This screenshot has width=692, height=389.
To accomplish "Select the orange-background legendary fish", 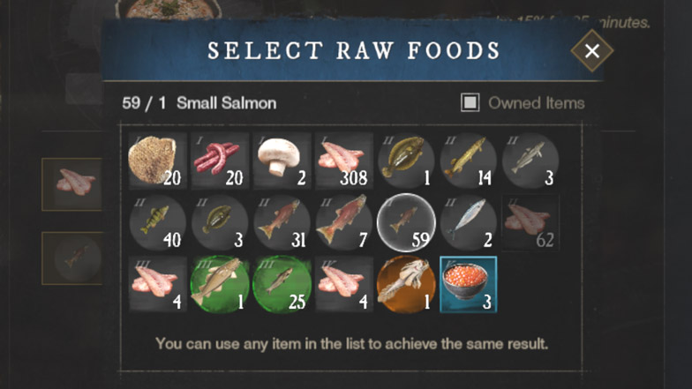I will (x=406, y=284).
